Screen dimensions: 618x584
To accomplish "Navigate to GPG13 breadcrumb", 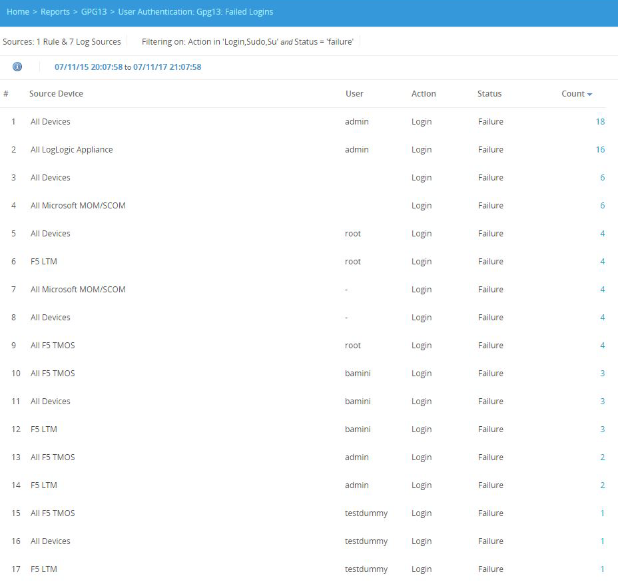I will [94, 12].
